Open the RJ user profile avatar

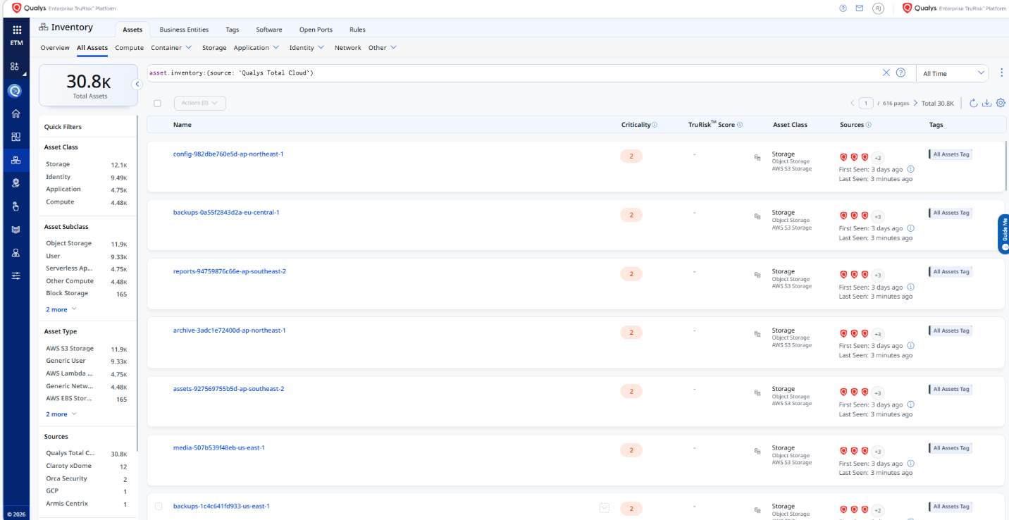878,8
